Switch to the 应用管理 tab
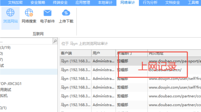The width and height of the screenshot is (201, 112). pyautogui.click(x=83, y=2)
